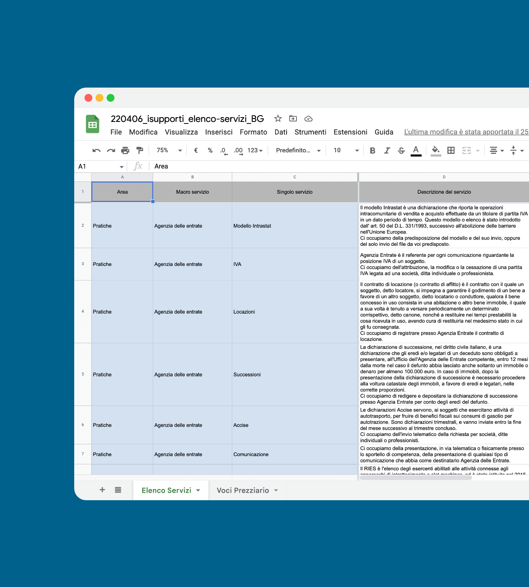Decrease decimal places icon
The height and width of the screenshot is (587, 529).
point(224,151)
